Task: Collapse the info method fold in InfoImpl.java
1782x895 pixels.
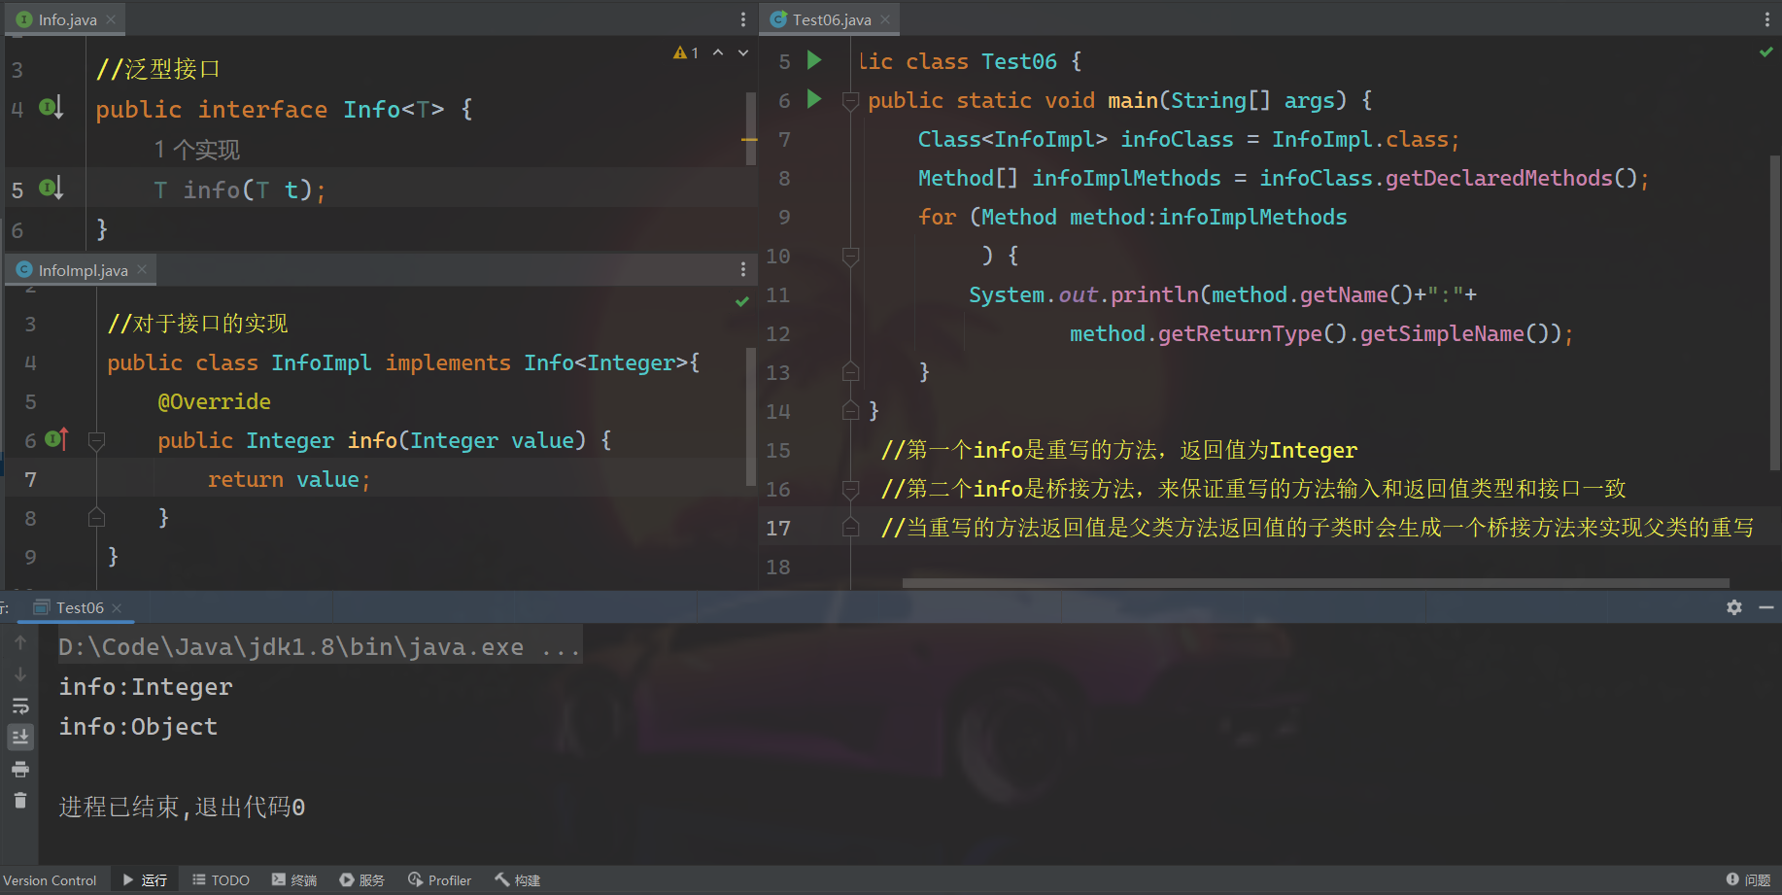Action: coord(96,441)
